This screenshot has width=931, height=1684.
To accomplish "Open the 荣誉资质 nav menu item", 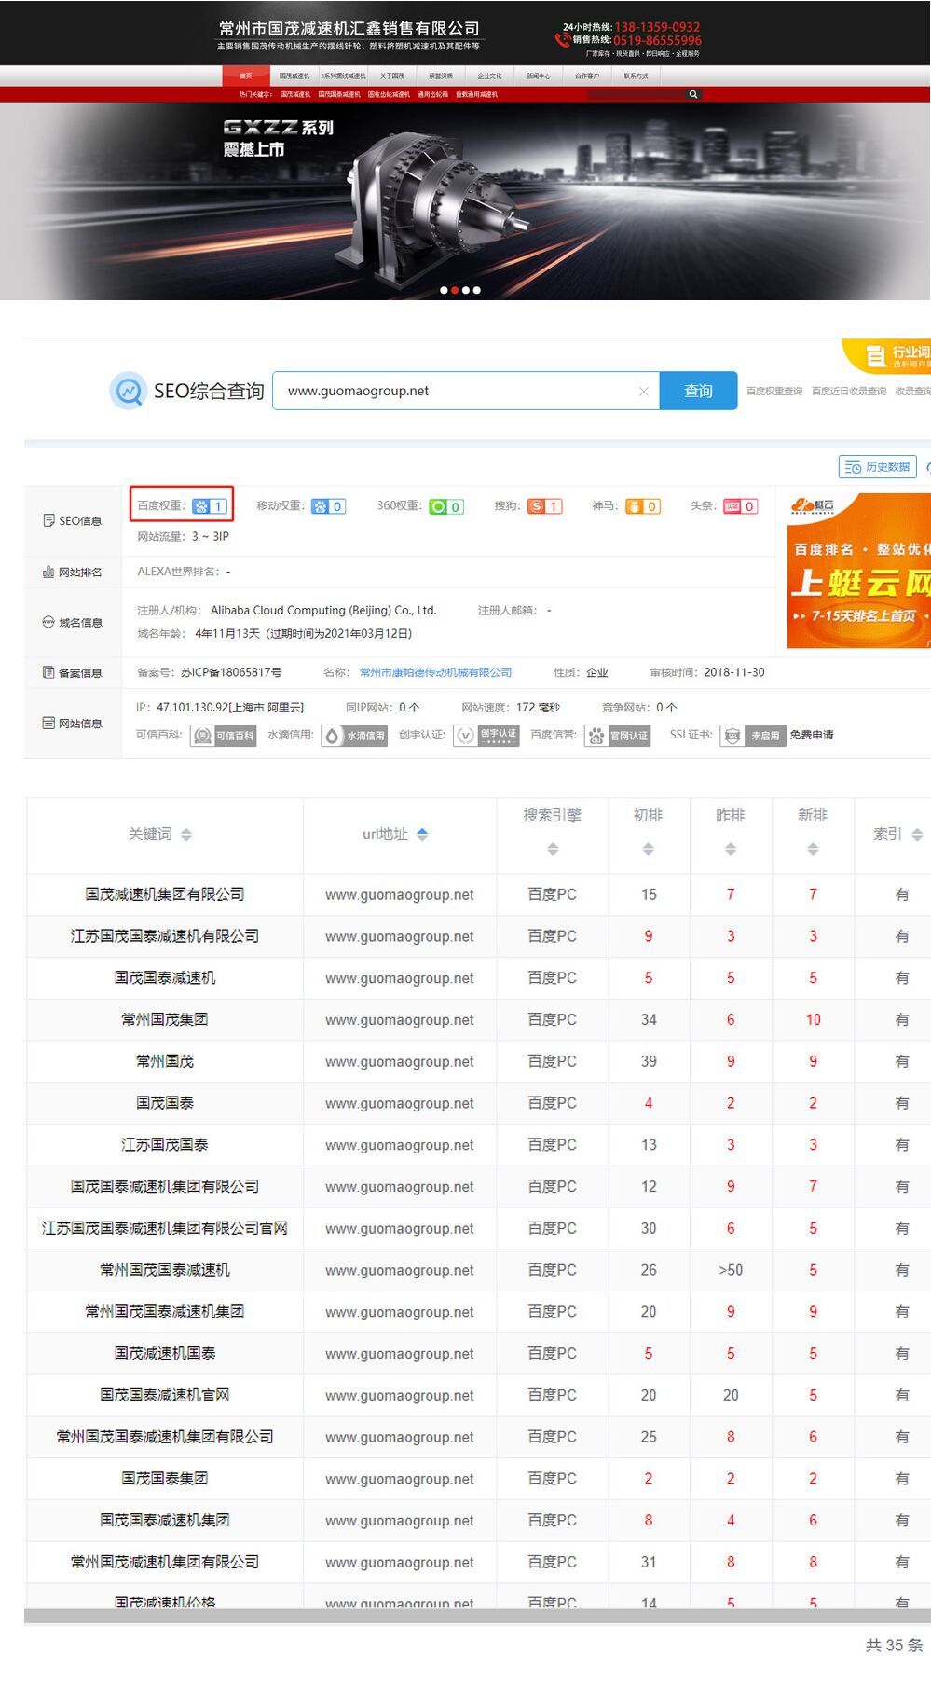I will (441, 76).
